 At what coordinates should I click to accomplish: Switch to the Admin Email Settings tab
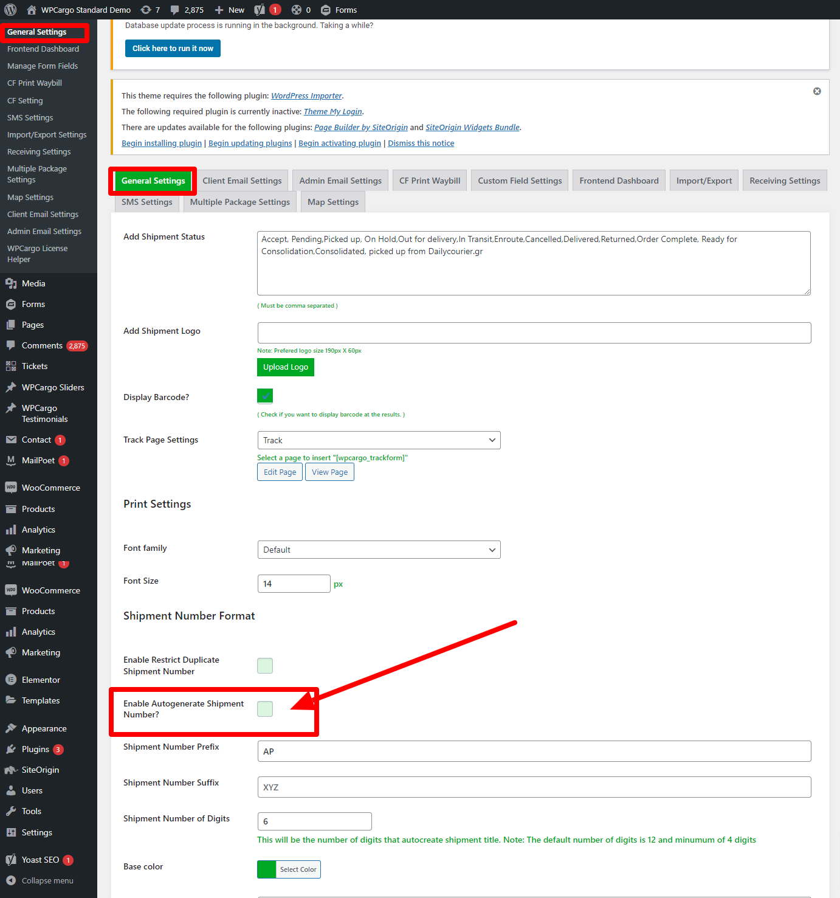click(340, 181)
